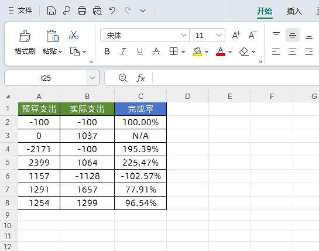Toggle Italic formatting
Viewport: 319px width, 251px height.
[124, 51]
